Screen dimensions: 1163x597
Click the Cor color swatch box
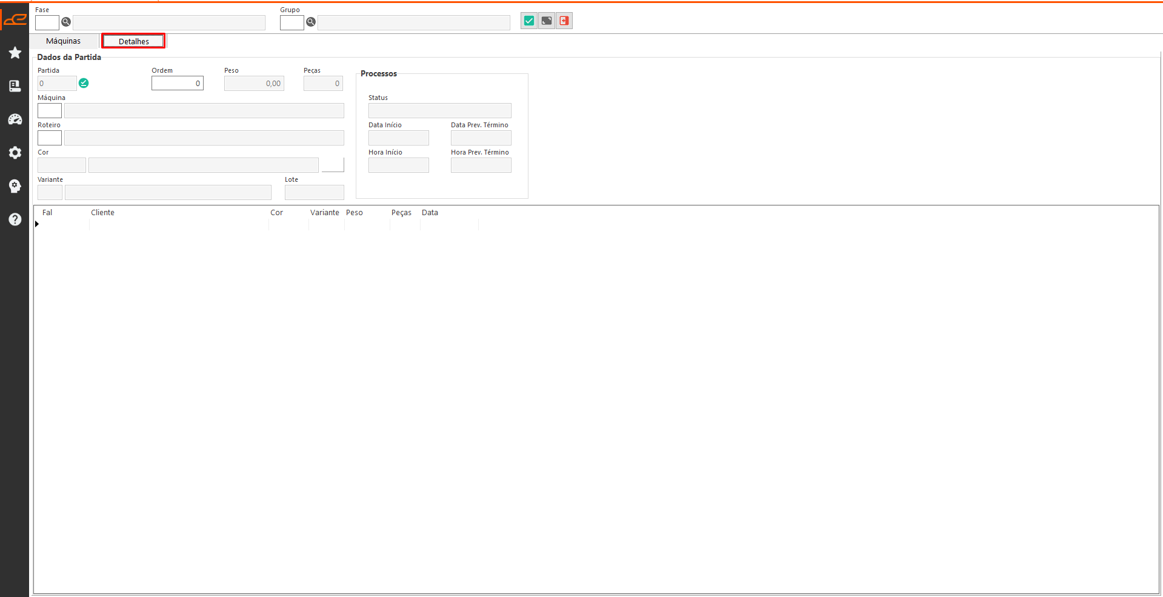pyautogui.click(x=333, y=165)
